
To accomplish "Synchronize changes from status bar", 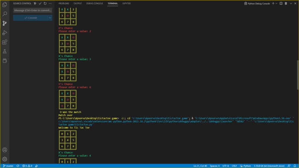I will click(x=18, y=166).
